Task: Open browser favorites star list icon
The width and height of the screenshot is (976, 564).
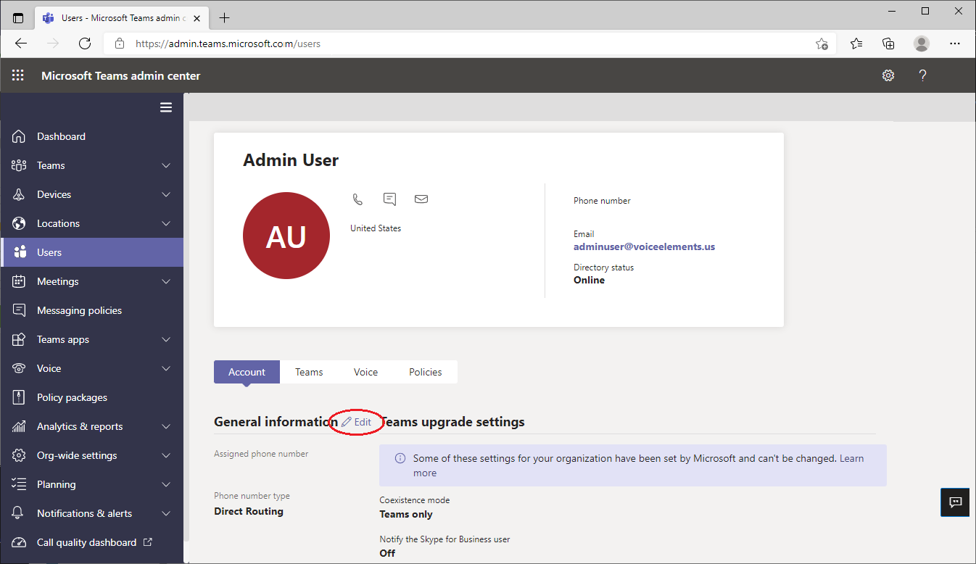Action: (x=856, y=43)
